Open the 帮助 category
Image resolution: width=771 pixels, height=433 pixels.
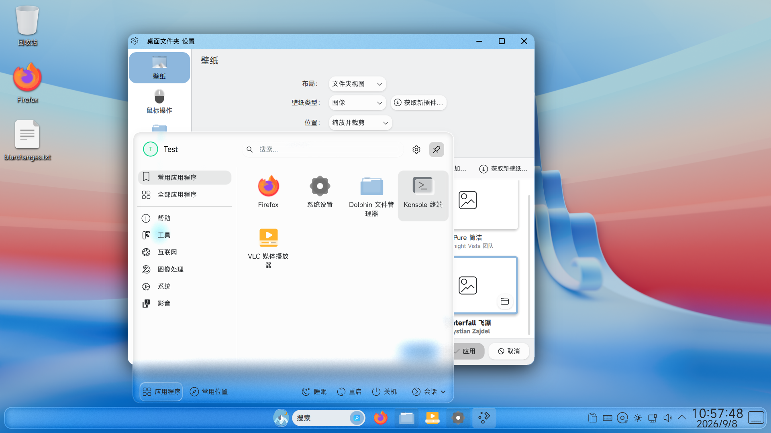pos(185,218)
